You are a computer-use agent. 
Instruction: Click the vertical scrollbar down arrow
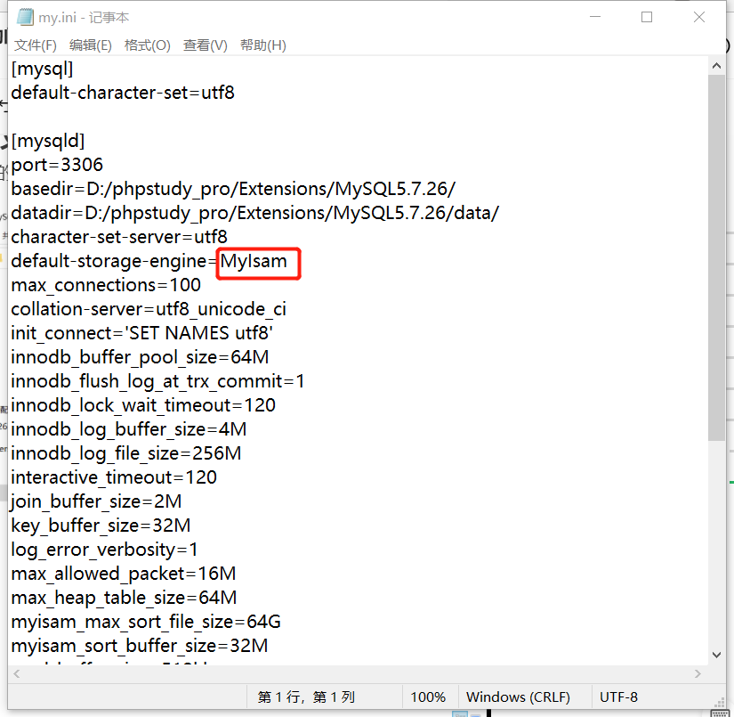pyautogui.click(x=716, y=655)
